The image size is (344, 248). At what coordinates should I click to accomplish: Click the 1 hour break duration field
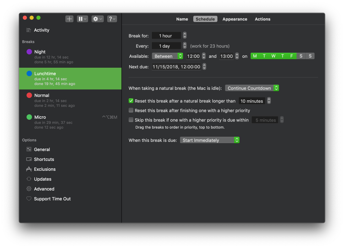pyautogui.click(x=166, y=35)
